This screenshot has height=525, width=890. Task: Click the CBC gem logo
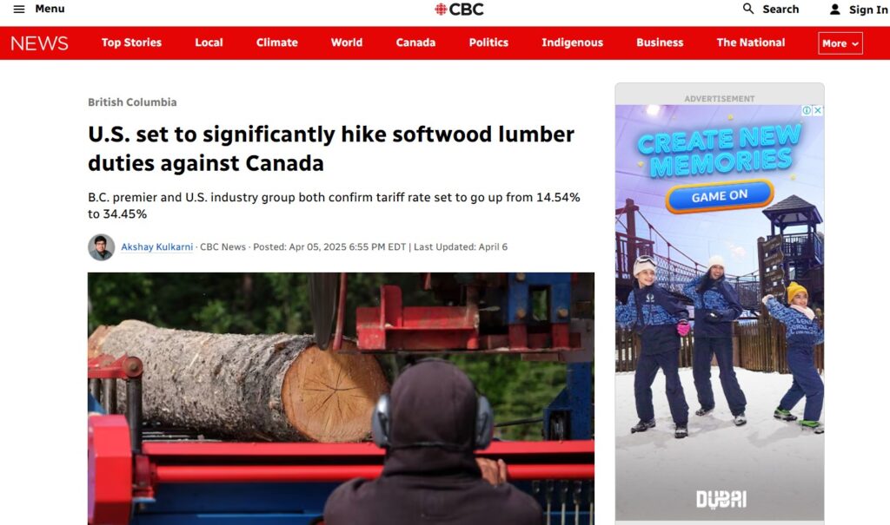tap(441, 9)
